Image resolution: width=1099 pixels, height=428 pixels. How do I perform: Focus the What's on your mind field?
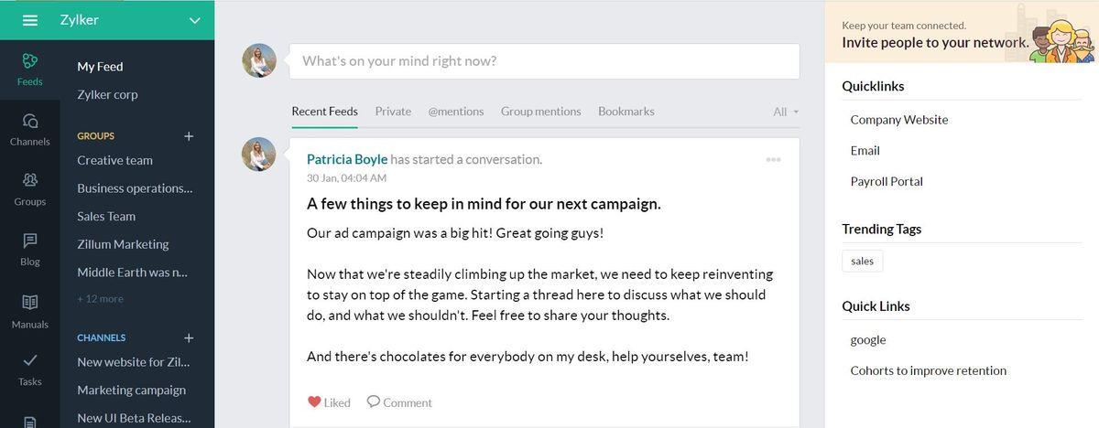pos(545,61)
